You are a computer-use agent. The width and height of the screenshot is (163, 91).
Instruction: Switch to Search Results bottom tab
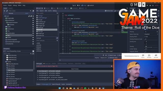click(x=56, y=84)
